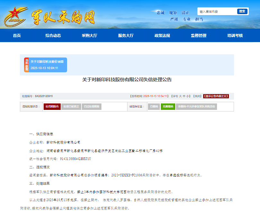260x213 pixels.
Task: Select the green 无需缴纳 deposit tag
Action: pos(168,106)
